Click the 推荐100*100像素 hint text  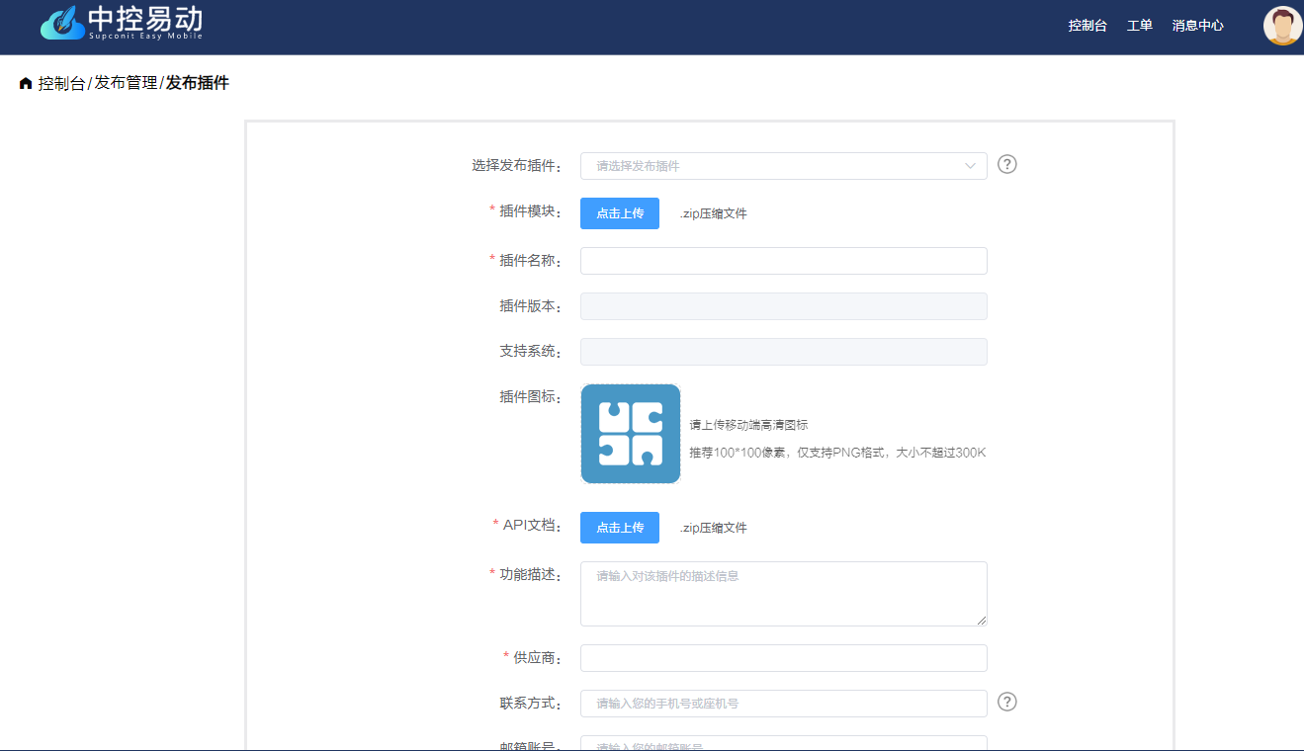[837, 453]
